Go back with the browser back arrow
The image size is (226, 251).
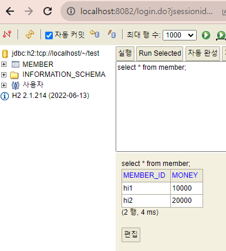[x=10, y=11]
